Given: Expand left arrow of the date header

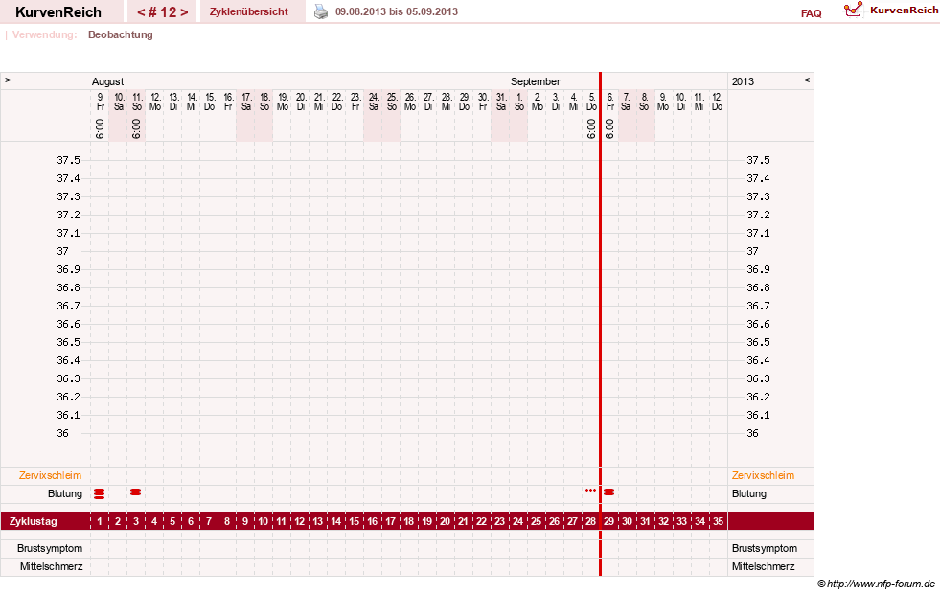Looking at the screenshot, I should 8,80.
